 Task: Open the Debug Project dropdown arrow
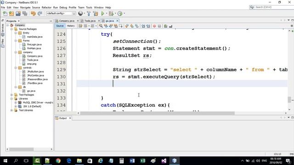115,13
